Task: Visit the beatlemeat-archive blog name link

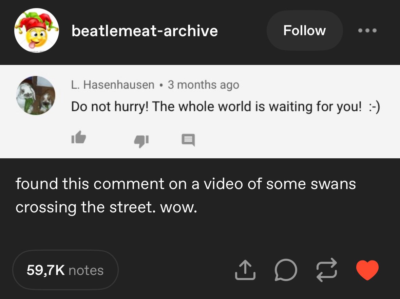Action: click(x=145, y=31)
